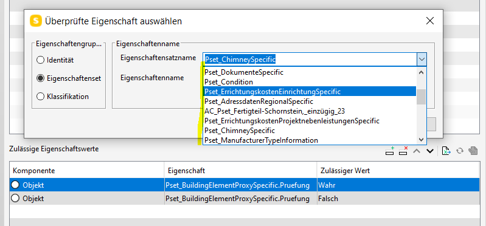Move selected row up with the up arrow
Viewport: 486px width, 226px height.
[417, 151]
